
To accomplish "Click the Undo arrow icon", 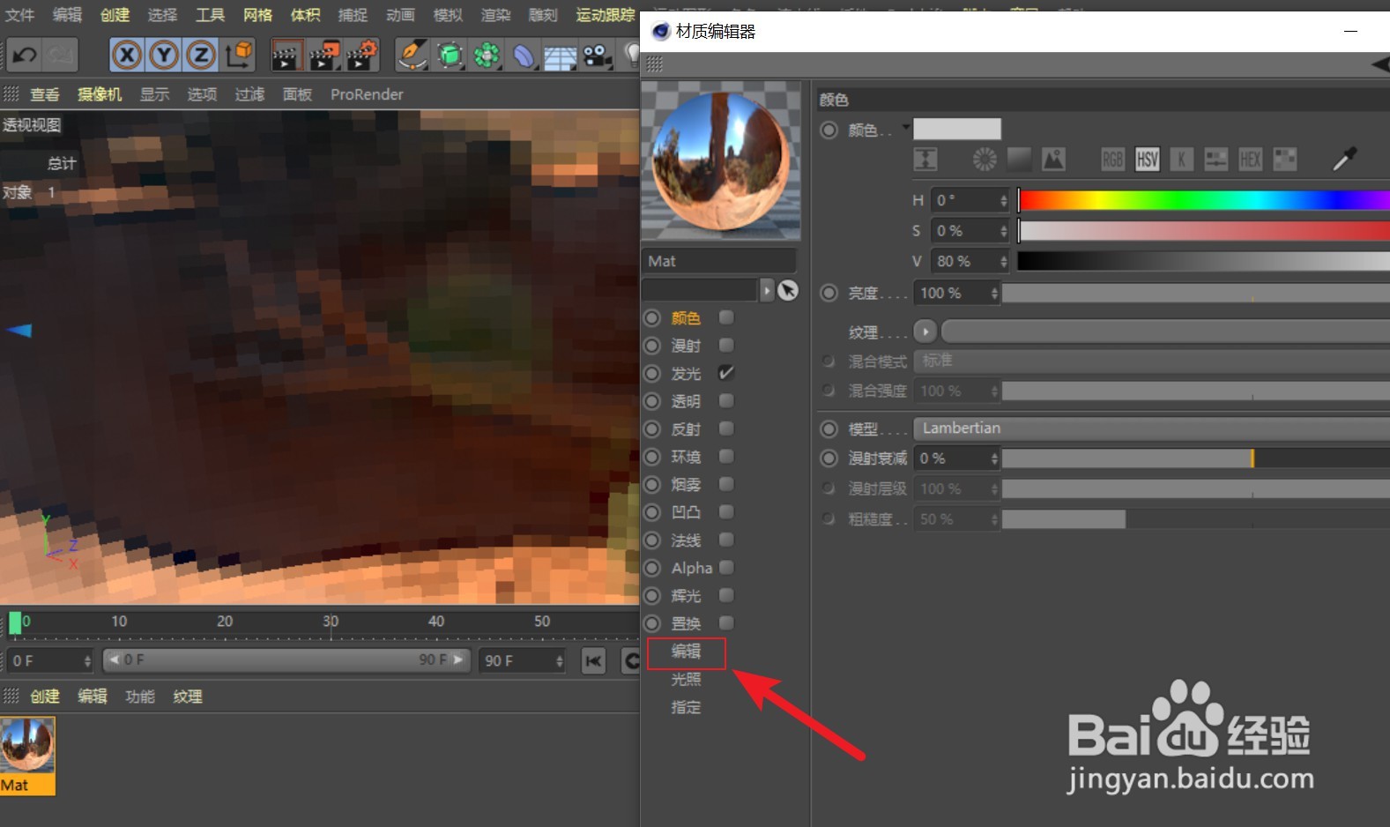I will (x=25, y=56).
